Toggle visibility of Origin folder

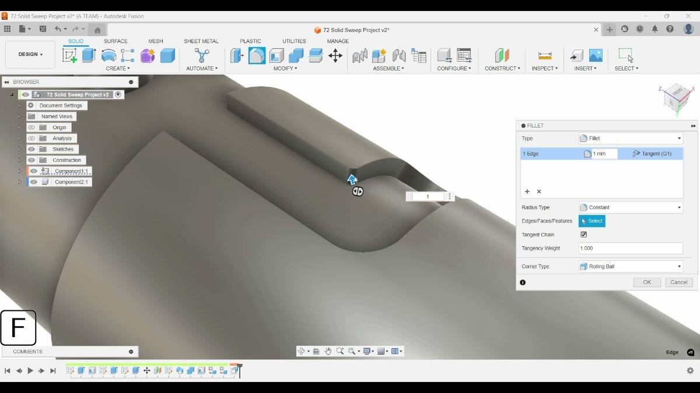point(32,128)
